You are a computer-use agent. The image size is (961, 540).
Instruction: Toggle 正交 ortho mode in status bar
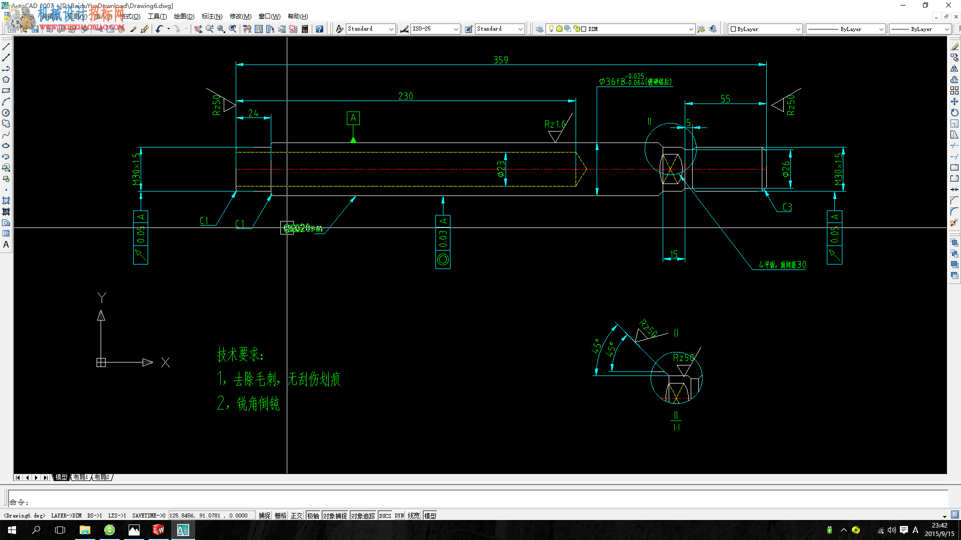tap(296, 515)
